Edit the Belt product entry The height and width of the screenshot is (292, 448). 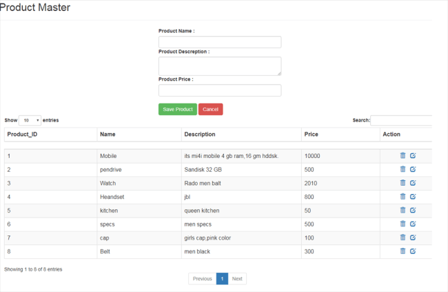pyautogui.click(x=413, y=251)
